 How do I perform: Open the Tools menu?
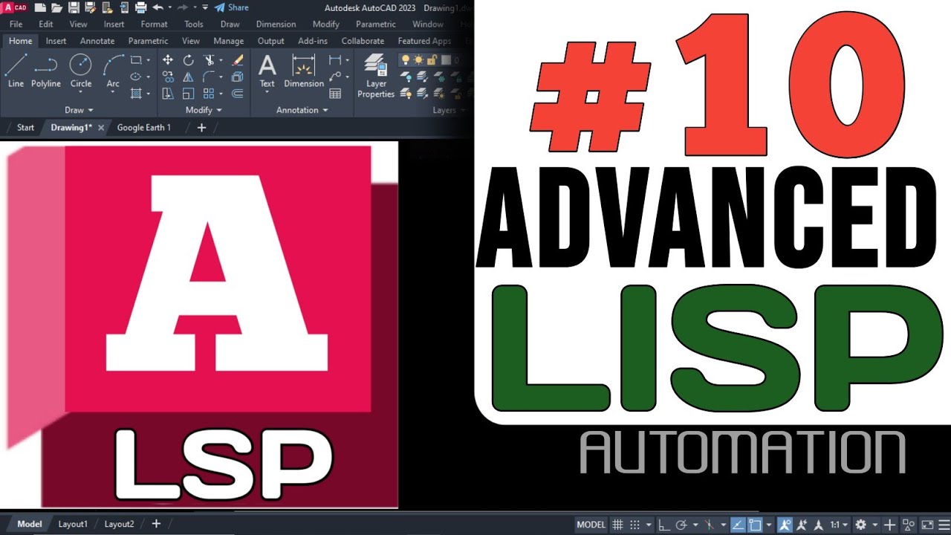(194, 25)
